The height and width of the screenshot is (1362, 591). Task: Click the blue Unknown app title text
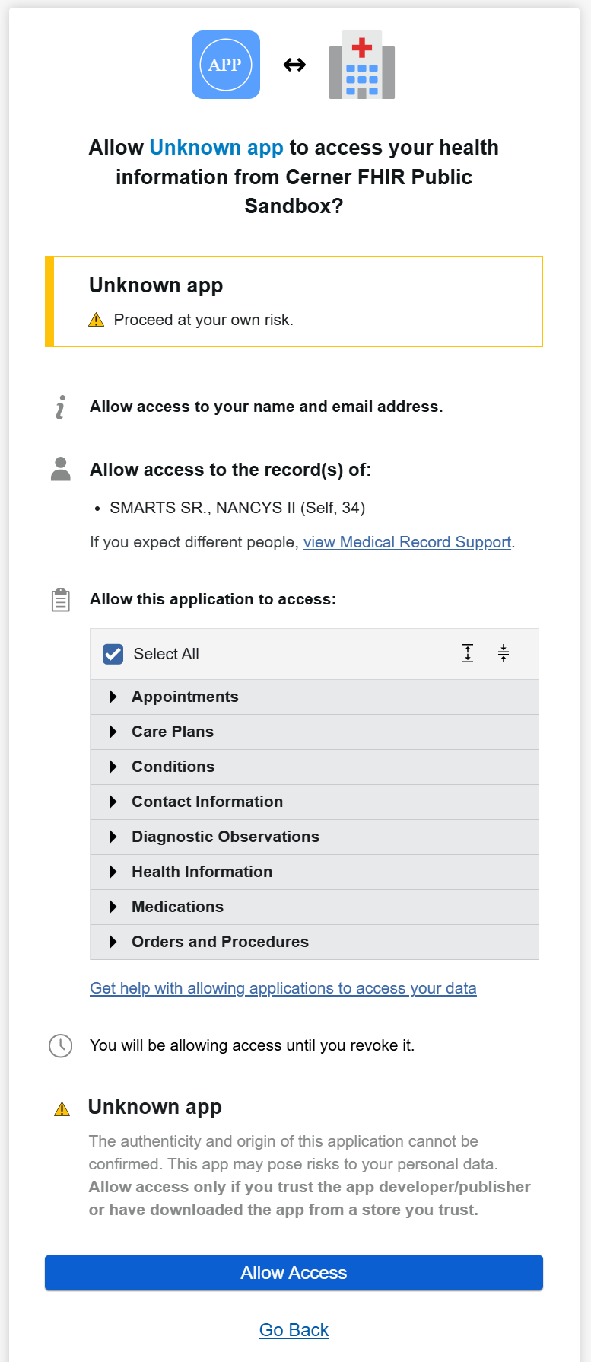click(216, 148)
